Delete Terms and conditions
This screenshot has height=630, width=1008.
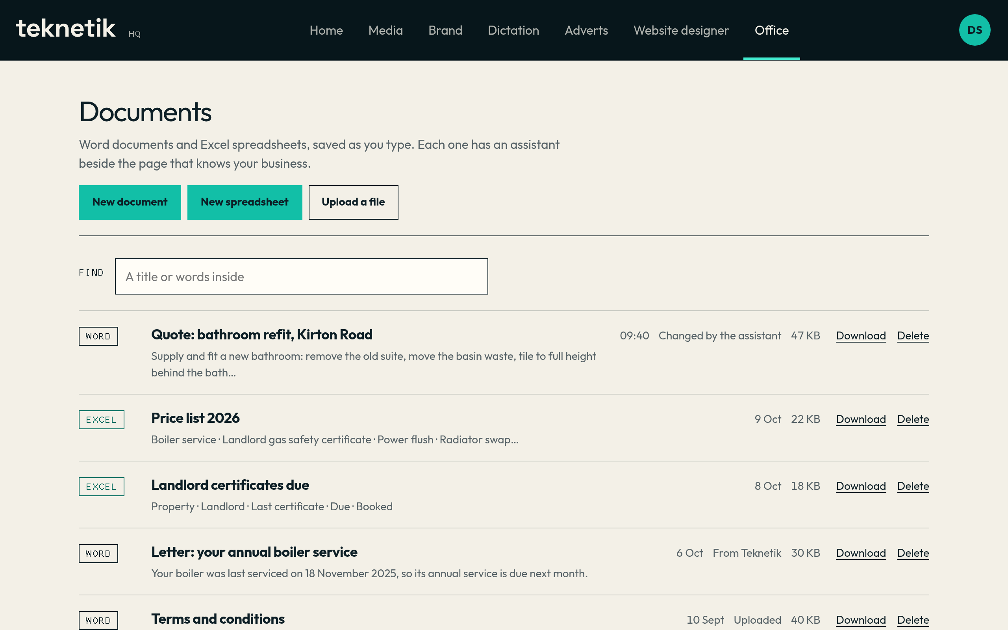913,620
